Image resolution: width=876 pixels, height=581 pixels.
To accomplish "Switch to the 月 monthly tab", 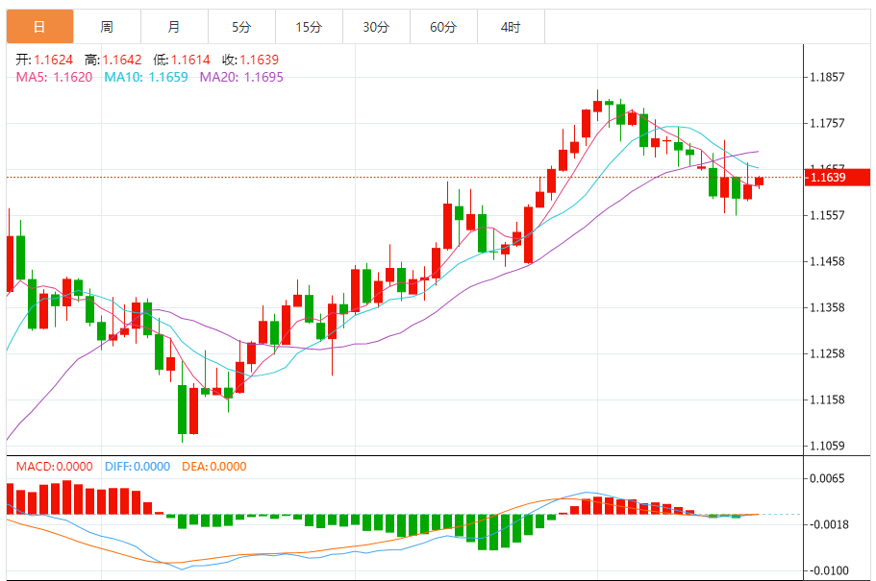I will [174, 26].
